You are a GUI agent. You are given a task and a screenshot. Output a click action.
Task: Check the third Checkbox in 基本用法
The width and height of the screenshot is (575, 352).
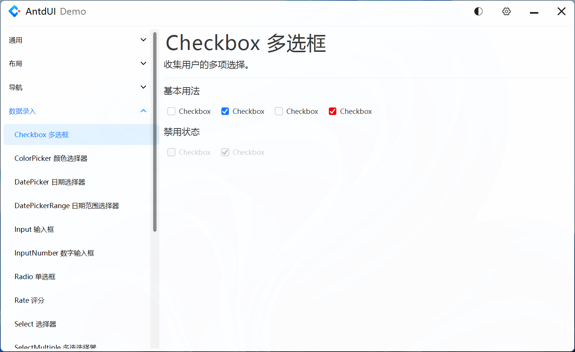[x=279, y=111]
